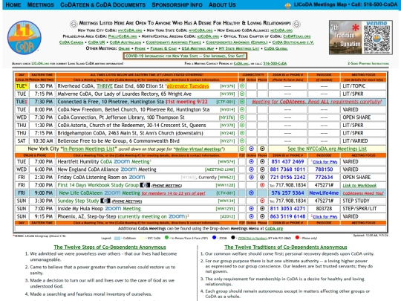This screenshot has height=301, width=401.
Task: Click the green in-person icon for CoDA Astoria
Action: point(242,125)
